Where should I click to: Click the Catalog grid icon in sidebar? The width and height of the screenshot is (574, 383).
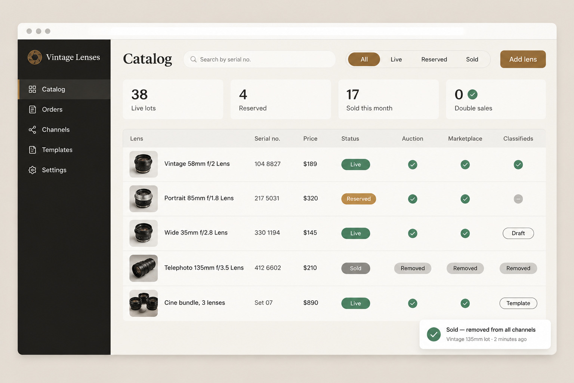click(x=33, y=89)
